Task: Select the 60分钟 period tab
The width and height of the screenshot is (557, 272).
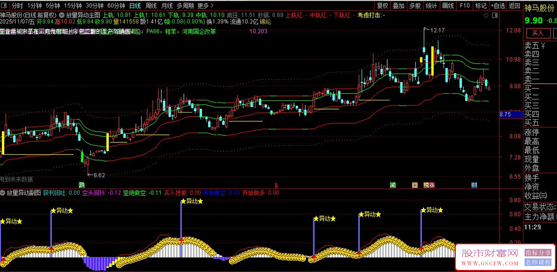Action: click(116, 6)
